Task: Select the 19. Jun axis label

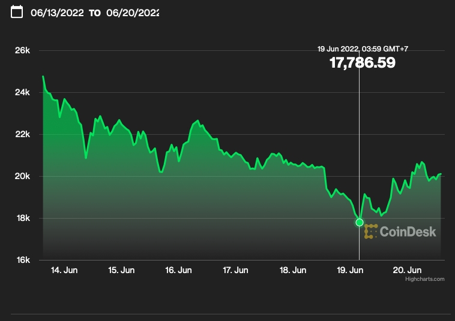Action: click(x=350, y=270)
